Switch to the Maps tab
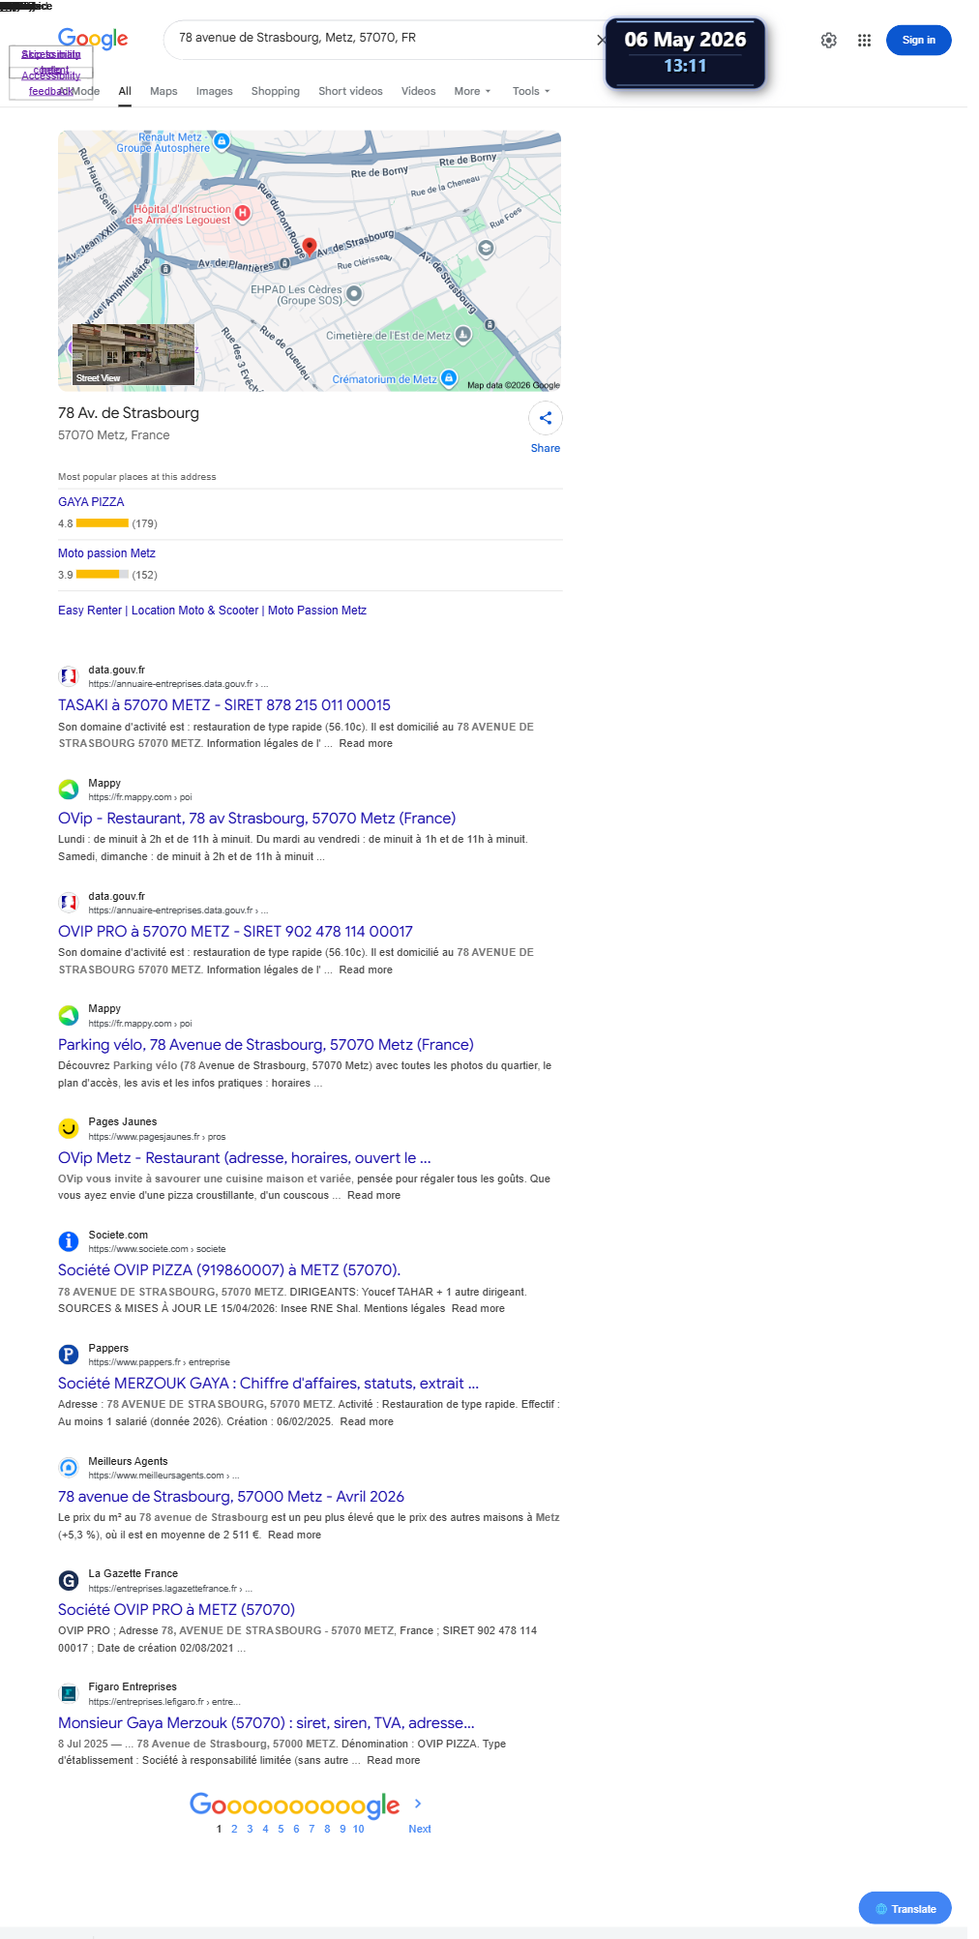The height and width of the screenshot is (1939, 979). point(163,91)
